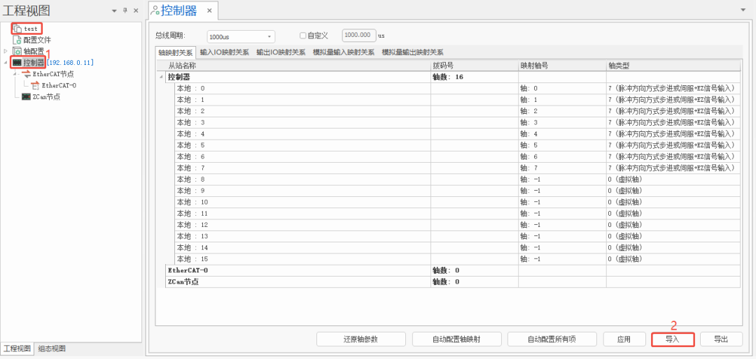Click the ZCan节点 device icon
This screenshot has height=359, width=756.
point(26,96)
